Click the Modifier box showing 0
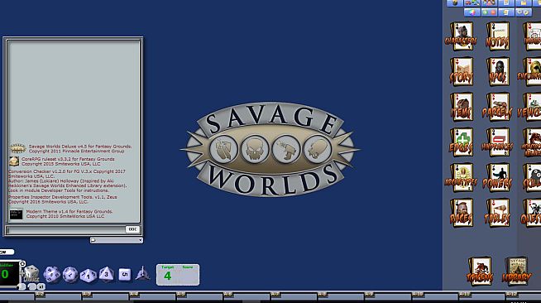The image size is (541, 303). (10, 274)
